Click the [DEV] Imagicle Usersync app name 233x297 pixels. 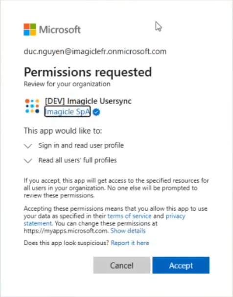tap(88, 101)
